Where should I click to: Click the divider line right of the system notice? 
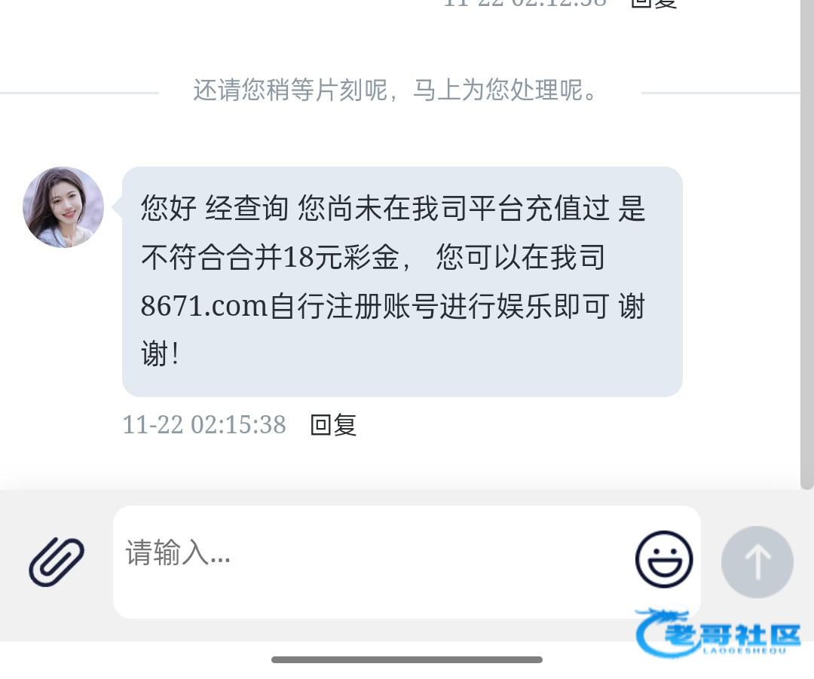click(x=721, y=93)
